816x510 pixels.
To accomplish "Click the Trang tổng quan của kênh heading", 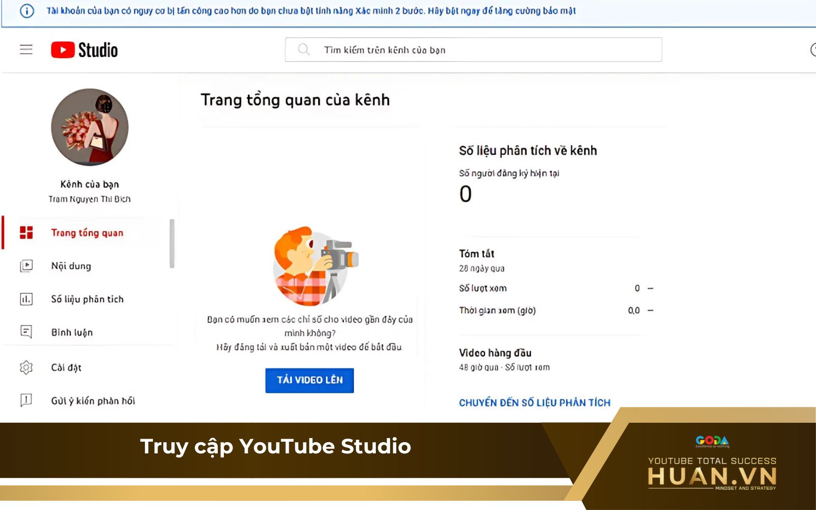I will pos(295,100).
